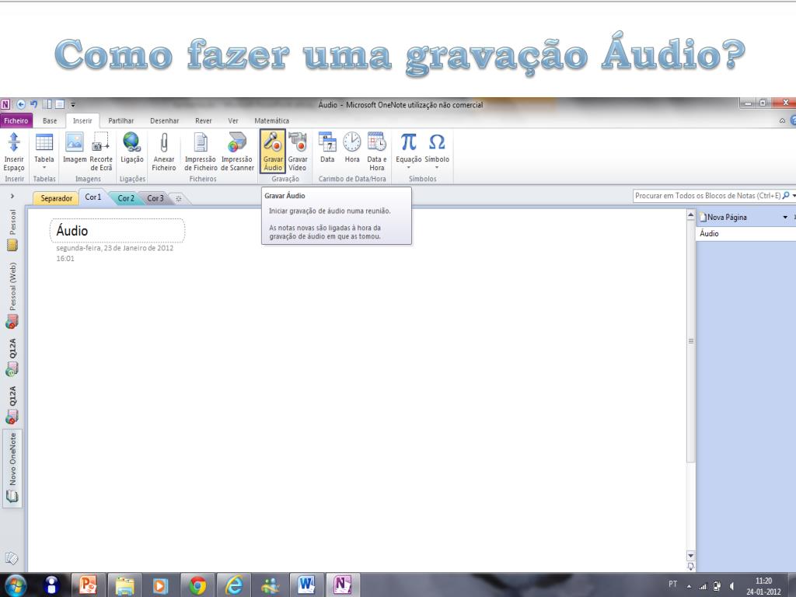Viewport: 796px width, 597px height.
Task: Click the Back arrow in quick access
Action: click(x=21, y=105)
